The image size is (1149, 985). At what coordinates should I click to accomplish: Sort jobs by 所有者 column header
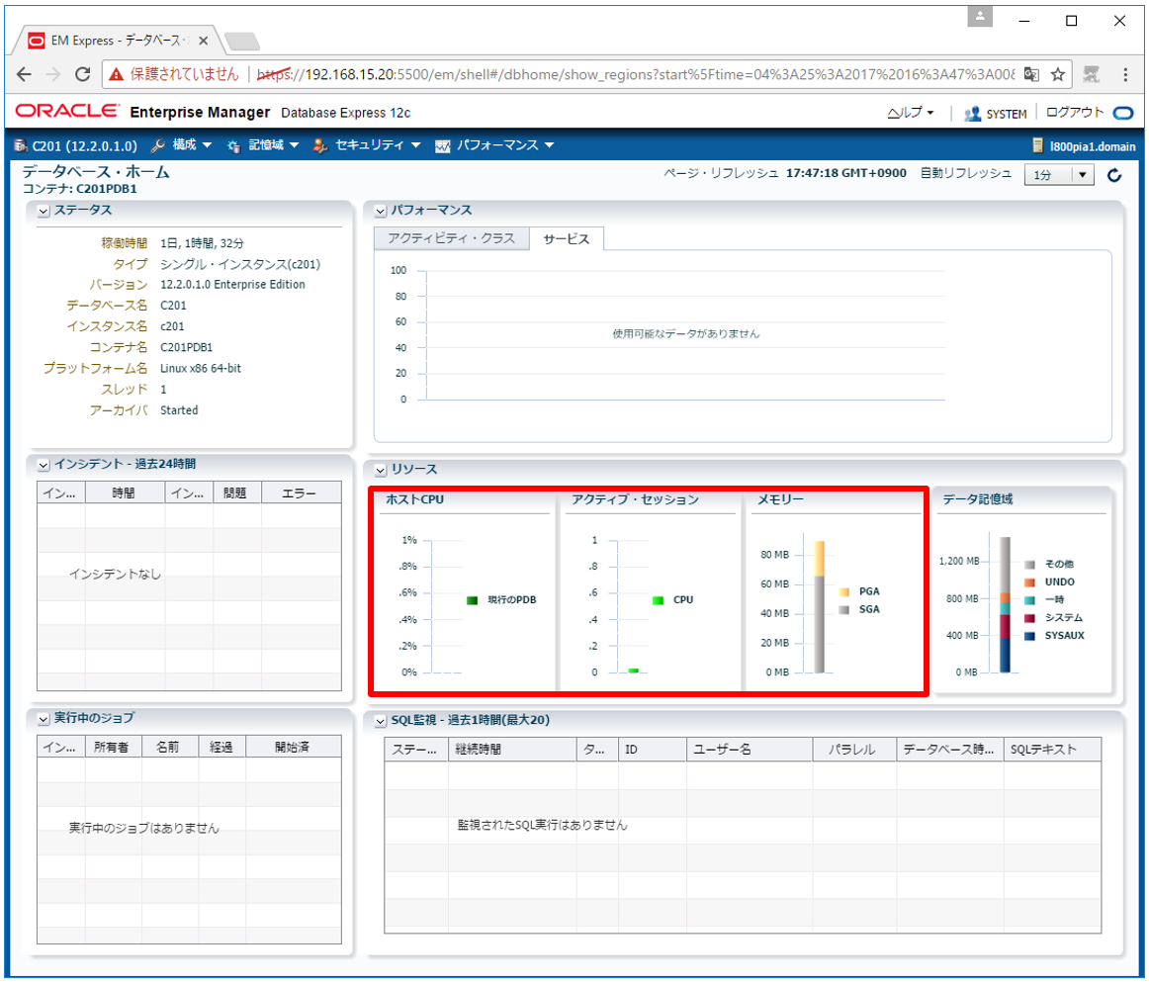[x=114, y=747]
